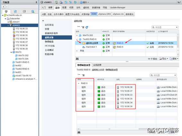Switch to 任务与事件 sub-tab
Viewport: 182px width, 136px height.
[59, 14]
